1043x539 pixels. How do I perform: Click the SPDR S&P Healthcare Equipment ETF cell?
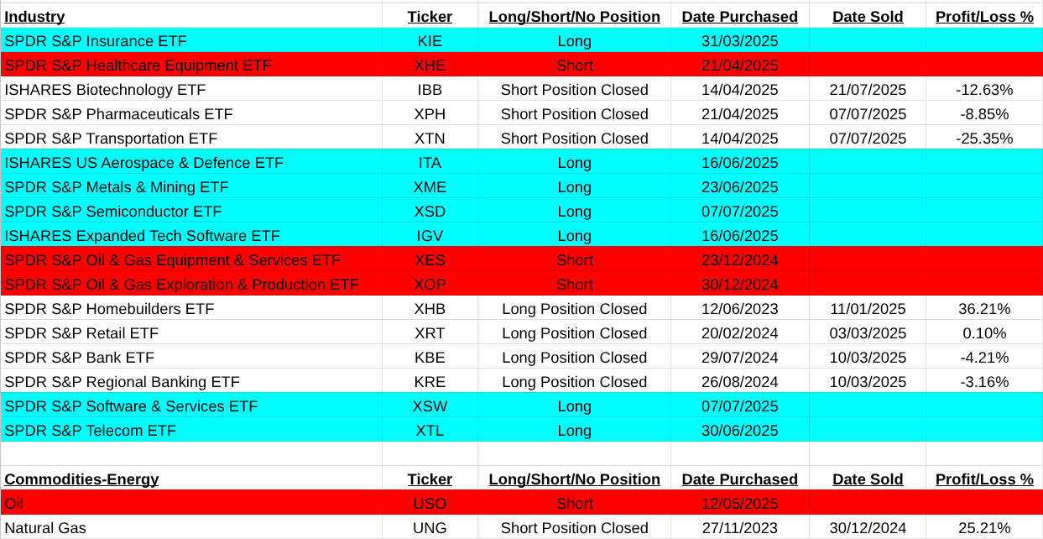tap(138, 65)
